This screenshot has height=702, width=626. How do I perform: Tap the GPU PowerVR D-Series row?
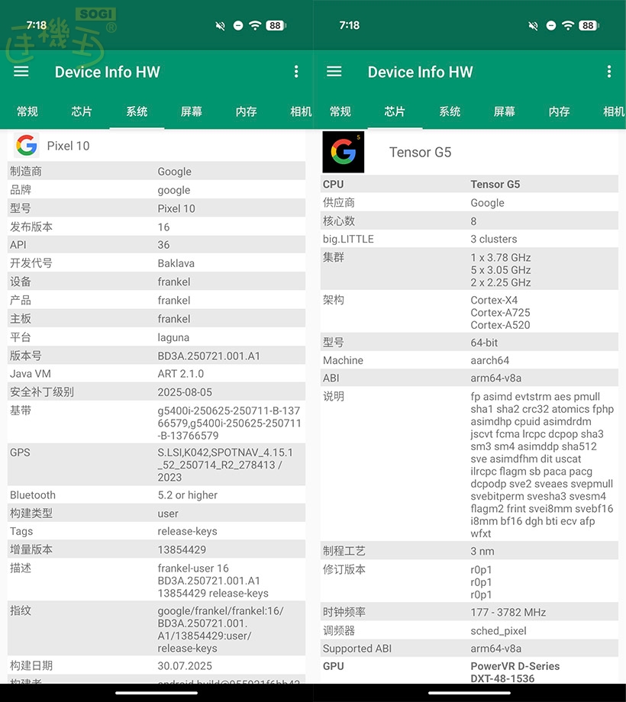point(469,671)
